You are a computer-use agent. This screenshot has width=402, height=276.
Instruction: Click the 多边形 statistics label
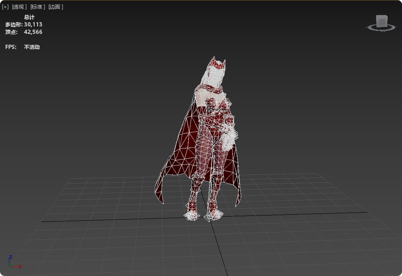tap(14, 25)
